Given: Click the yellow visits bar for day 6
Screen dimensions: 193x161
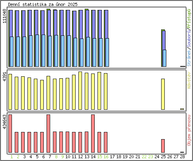Looking at the screenshot, I should point(42,95).
